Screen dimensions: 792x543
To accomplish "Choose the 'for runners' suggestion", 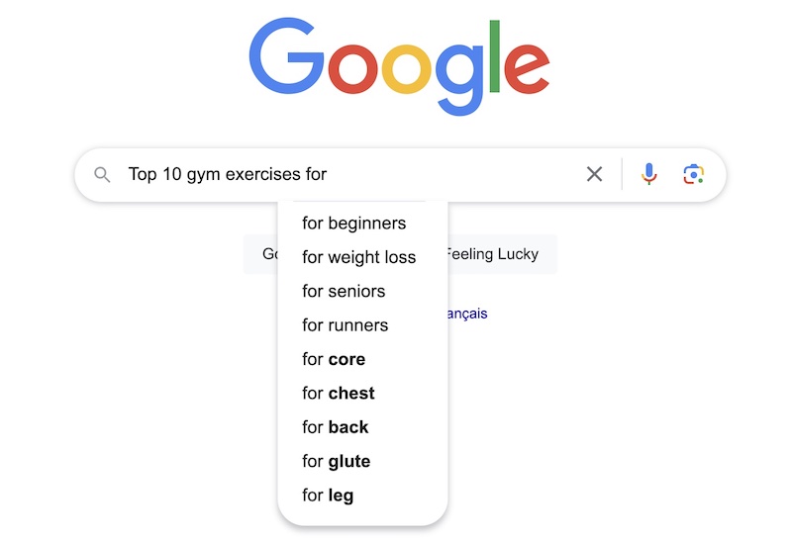I will click(345, 325).
